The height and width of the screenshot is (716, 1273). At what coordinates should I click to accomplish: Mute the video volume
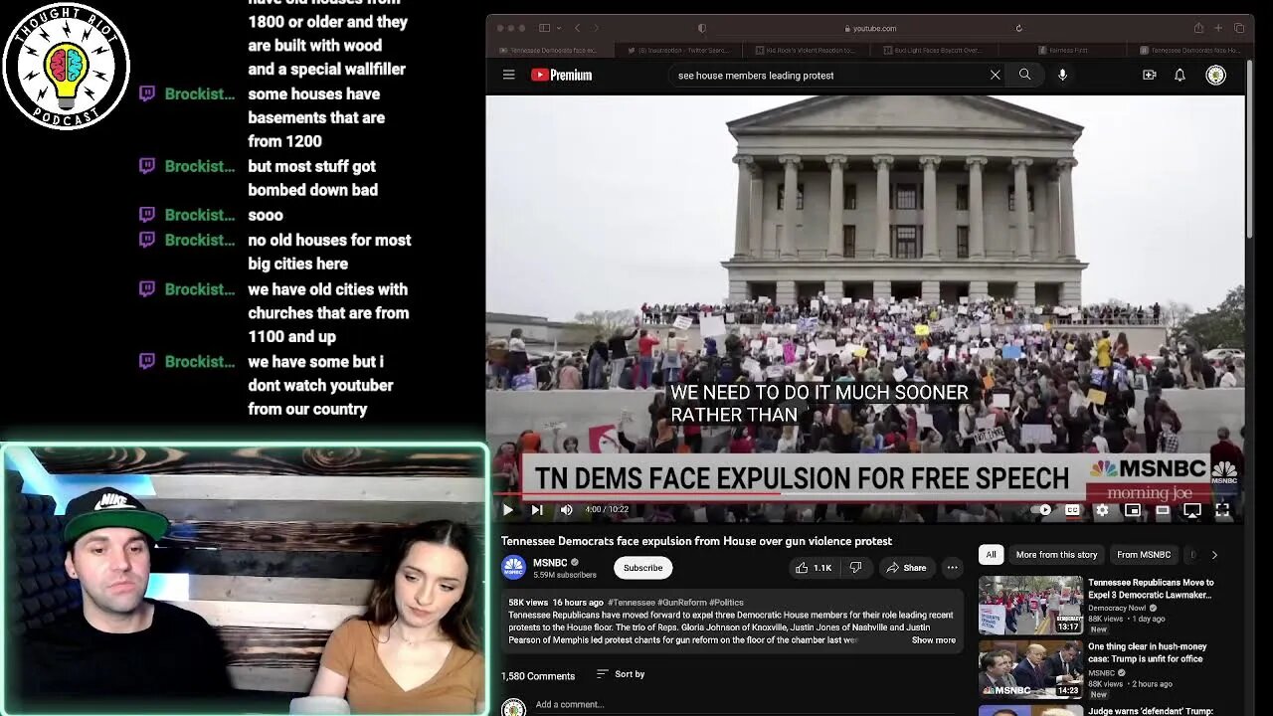pos(566,510)
